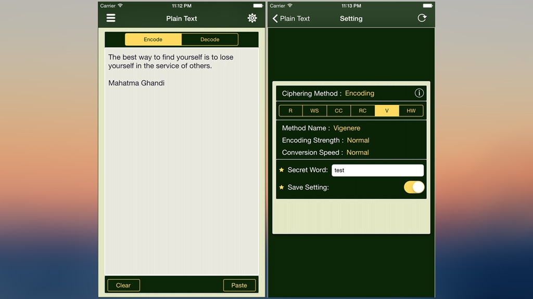This screenshot has width=533, height=299.
Task: Open the hamburger menu on Plain Text screen
Action: [111, 18]
